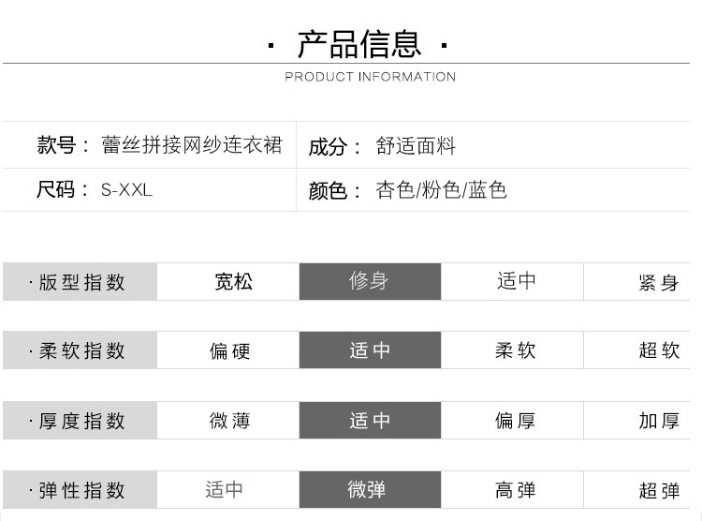This screenshot has width=702, height=521.
Task: Select 微薄 thickness option
Action: 230,421
